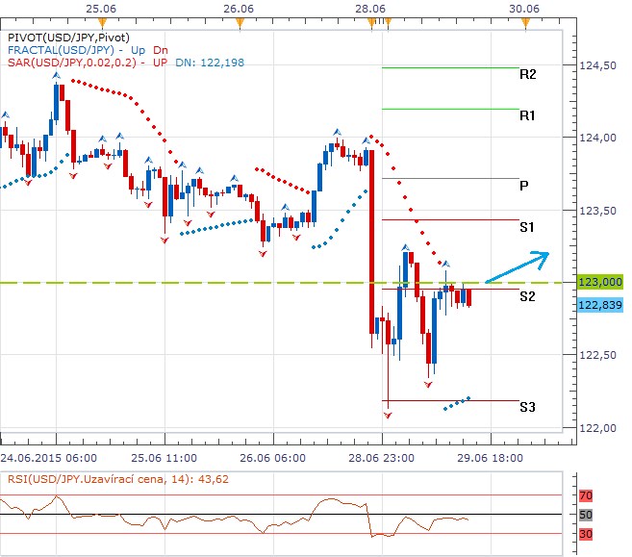Click the 123,000 green price label
Screen dimensions: 632x557
(600, 282)
